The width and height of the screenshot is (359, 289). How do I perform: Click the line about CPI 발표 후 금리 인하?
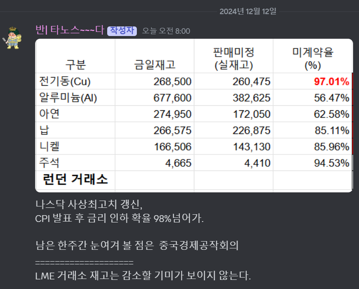point(119,218)
